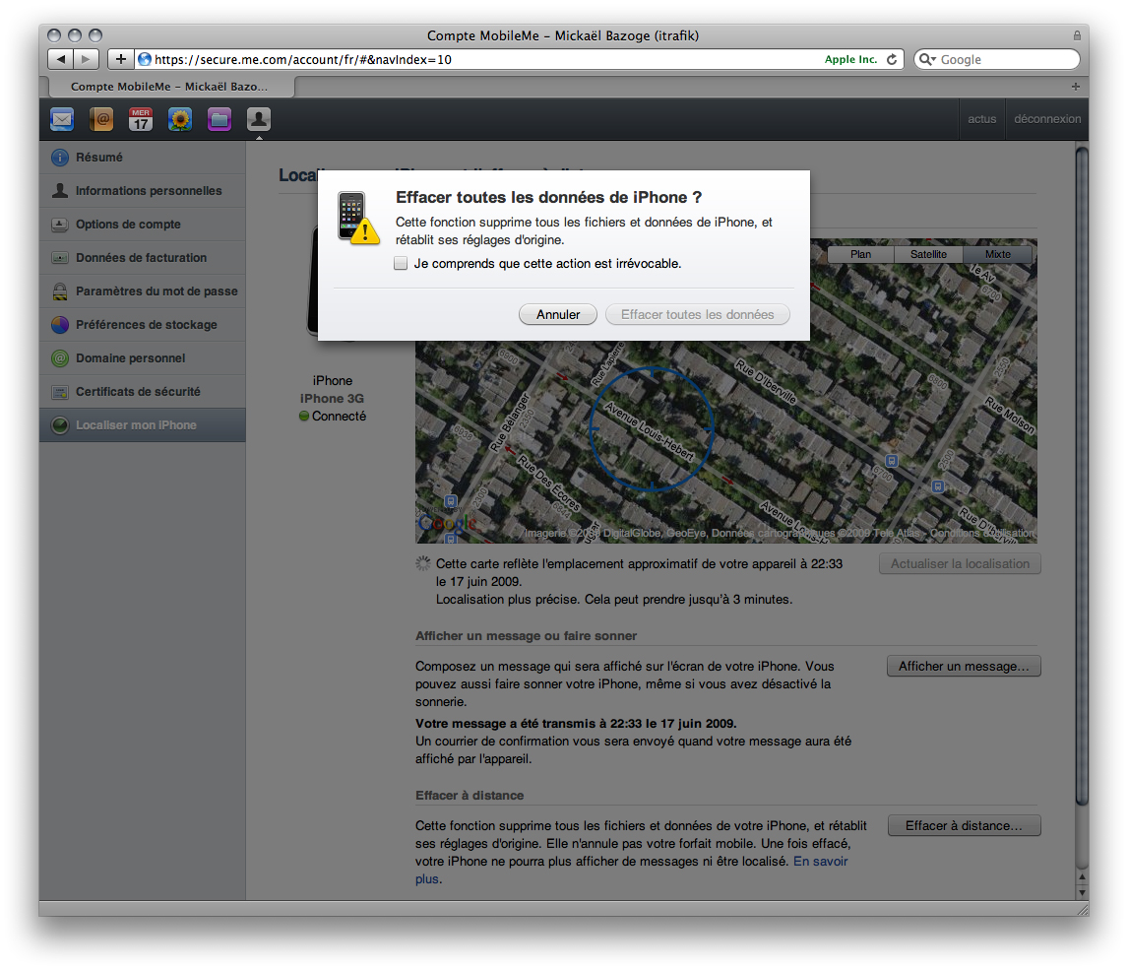
Task: Click the password padlock sidebar icon
Action: pyautogui.click(x=60, y=291)
